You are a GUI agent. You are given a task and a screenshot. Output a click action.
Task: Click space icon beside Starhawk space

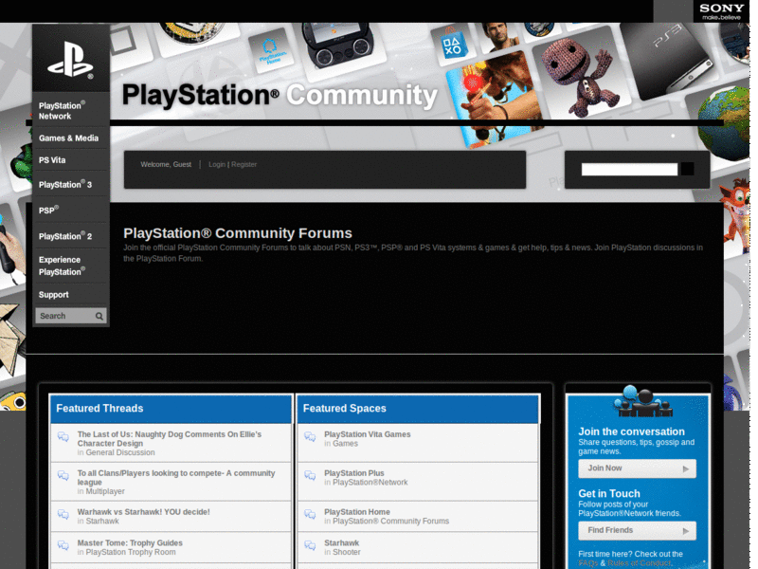[x=310, y=545]
